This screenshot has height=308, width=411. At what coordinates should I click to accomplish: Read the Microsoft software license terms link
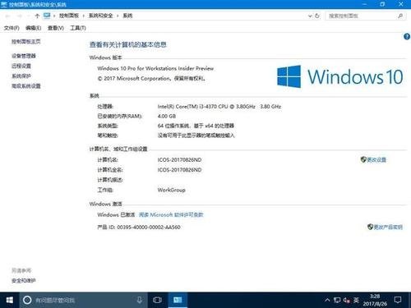click(171, 214)
